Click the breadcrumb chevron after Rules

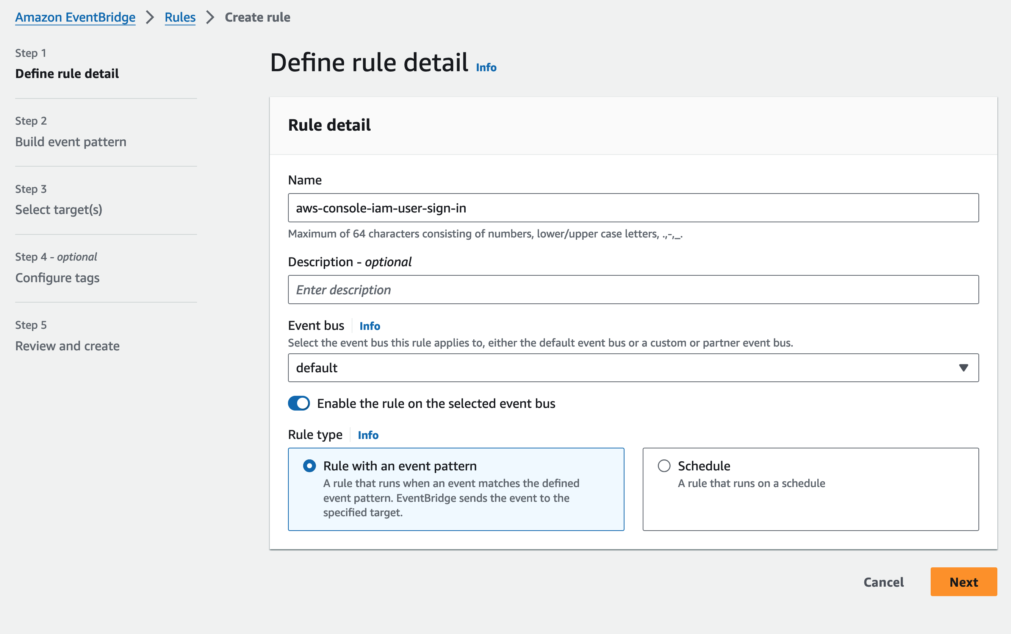click(x=210, y=17)
